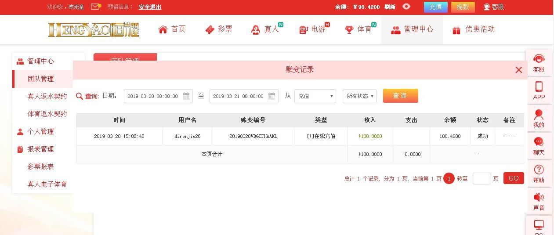Open 帮助 help on right toolbar
Screen dimensions: 554x235
539,174
